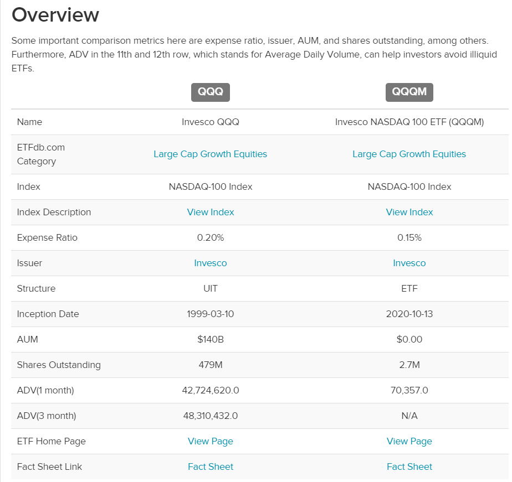Viewport: 512px width, 482px height.
Task: Click the Invesco NASDAQ 100 ETF (QQQM) name
Action: [409, 122]
